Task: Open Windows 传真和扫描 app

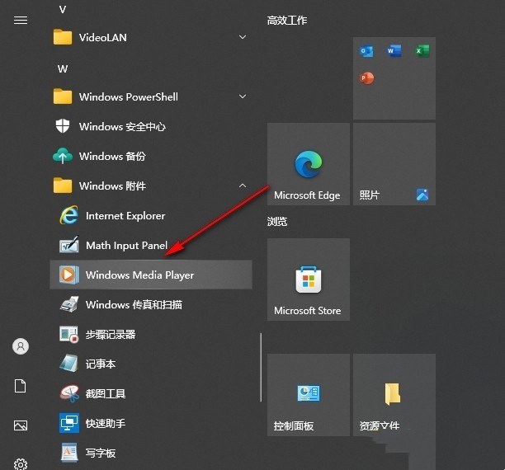Action: click(x=133, y=304)
